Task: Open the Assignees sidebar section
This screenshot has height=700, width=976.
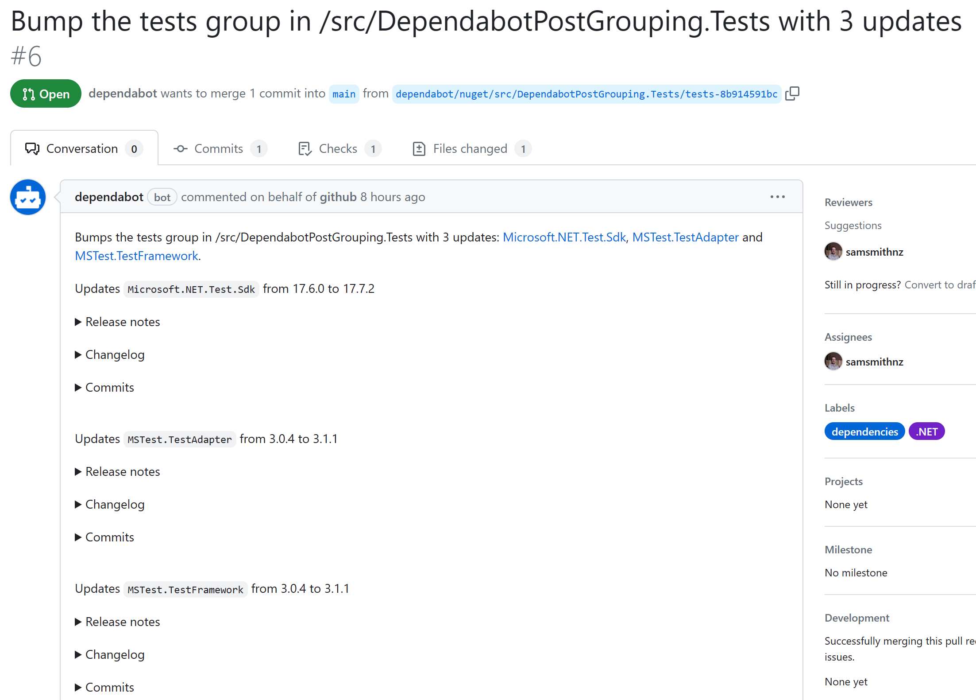Action: pyautogui.click(x=848, y=337)
